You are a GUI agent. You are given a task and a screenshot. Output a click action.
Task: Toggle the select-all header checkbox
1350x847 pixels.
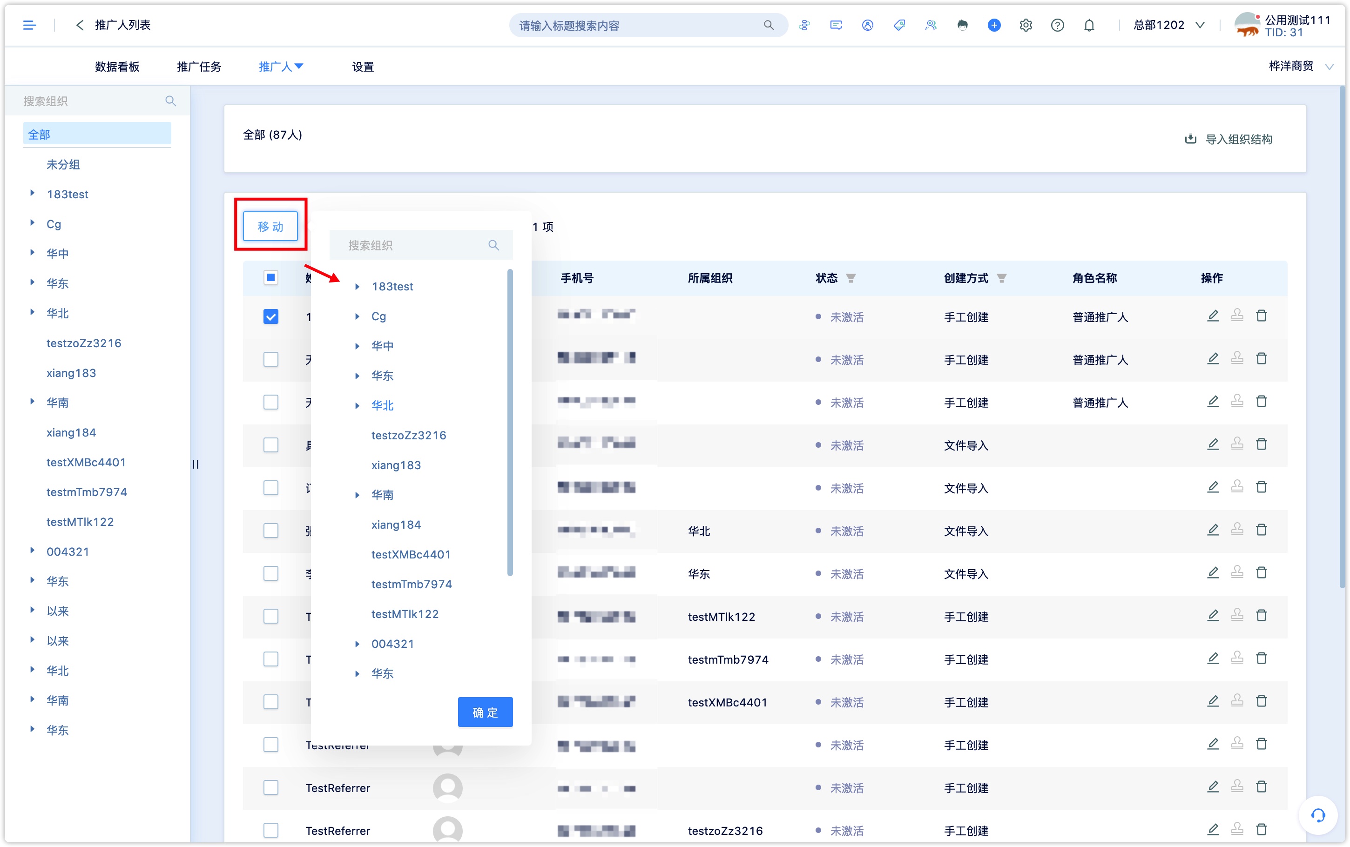[x=270, y=278]
